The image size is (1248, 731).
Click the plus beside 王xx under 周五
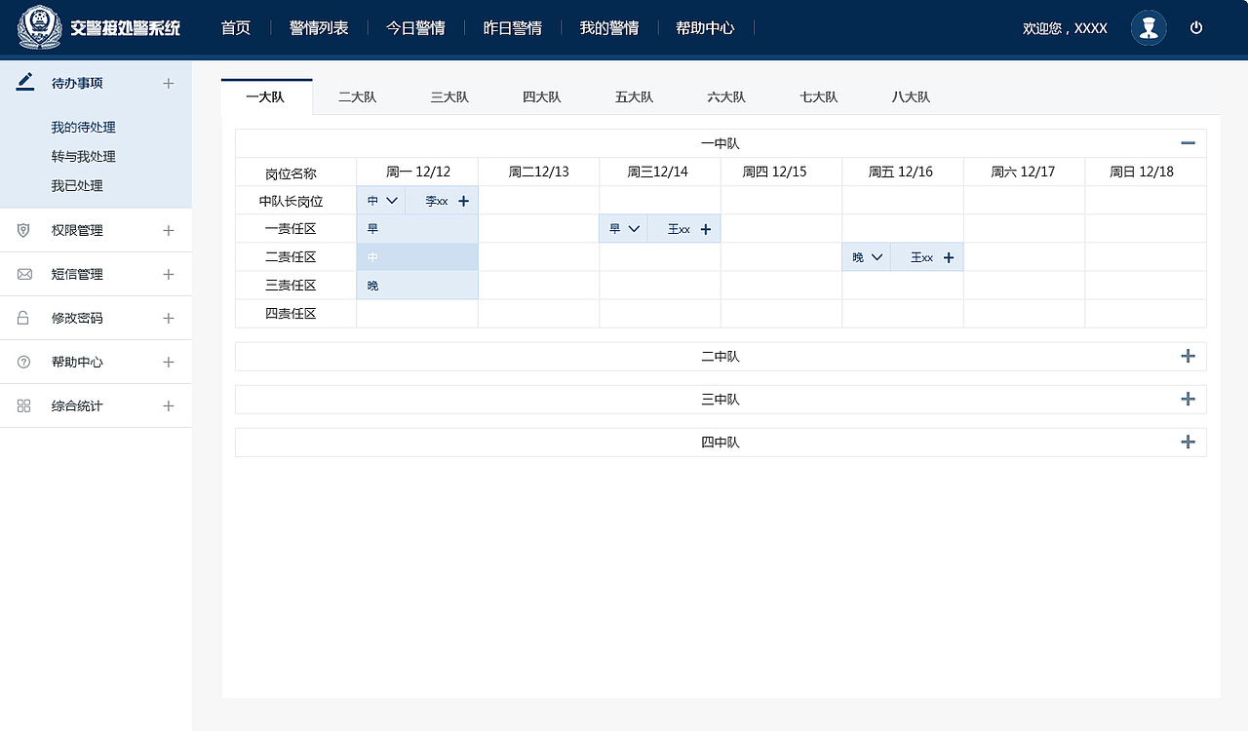[948, 256]
